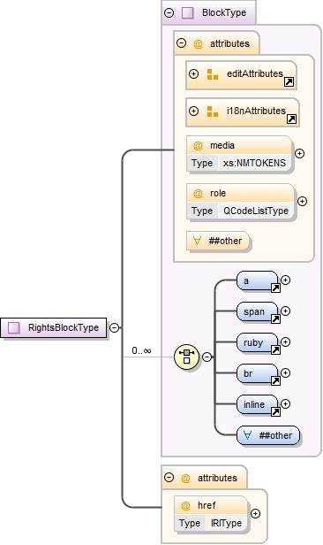Select the role attribute name

click(218, 193)
